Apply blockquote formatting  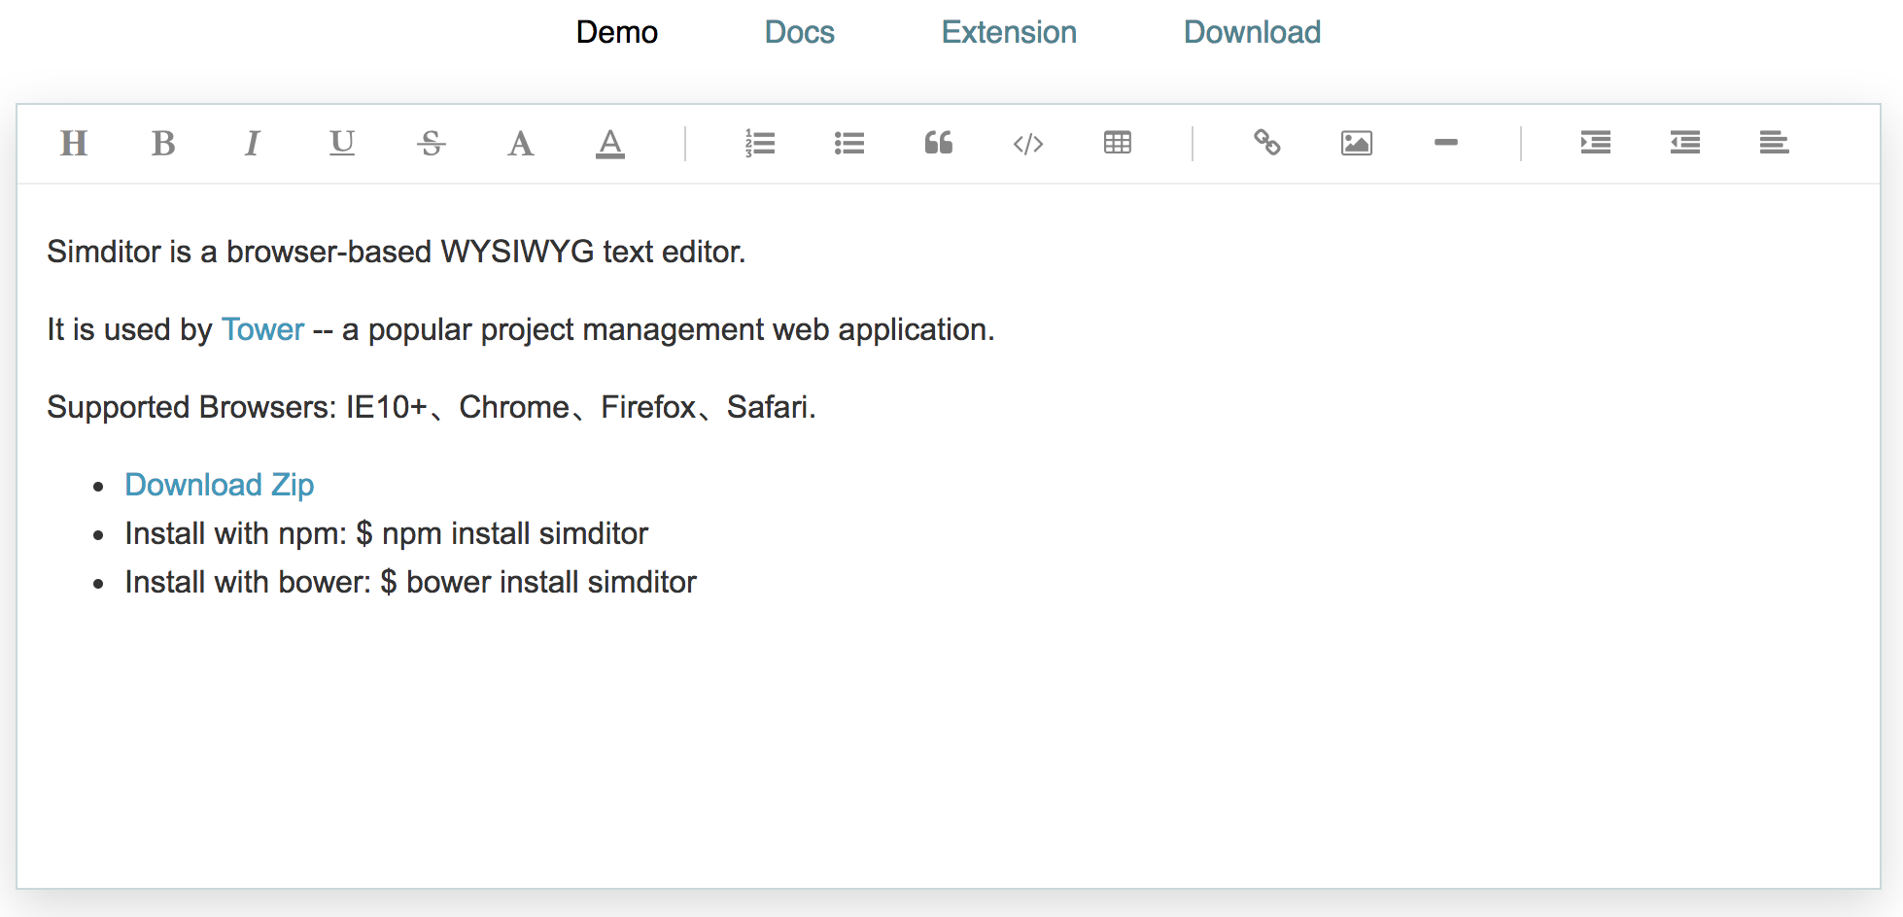pos(939,144)
